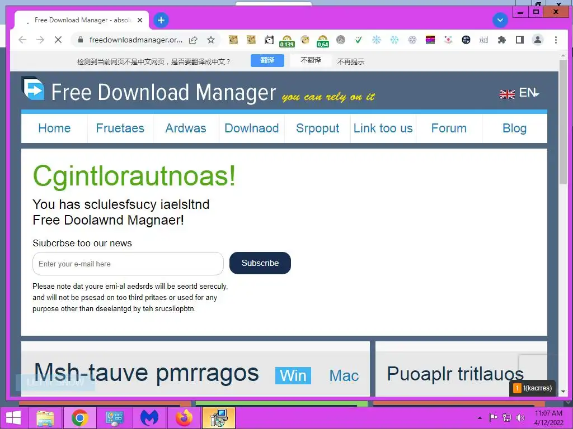The width and height of the screenshot is (573, 429).
Task: Open the Extensions puzzle piece menu
Action: click(x=502, y=40)
